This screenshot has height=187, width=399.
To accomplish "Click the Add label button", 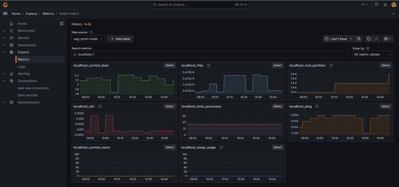I will 120,39.
